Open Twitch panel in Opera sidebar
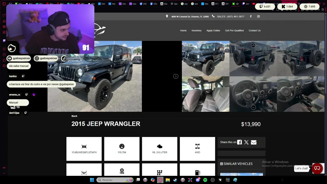 point(4,40)
